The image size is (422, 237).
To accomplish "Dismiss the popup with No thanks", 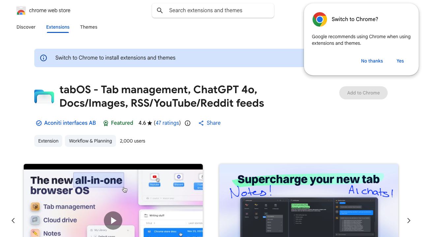I will [x=372, y=61].
